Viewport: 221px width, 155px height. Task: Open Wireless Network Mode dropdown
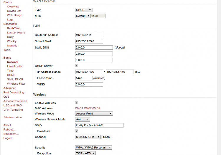83,120
